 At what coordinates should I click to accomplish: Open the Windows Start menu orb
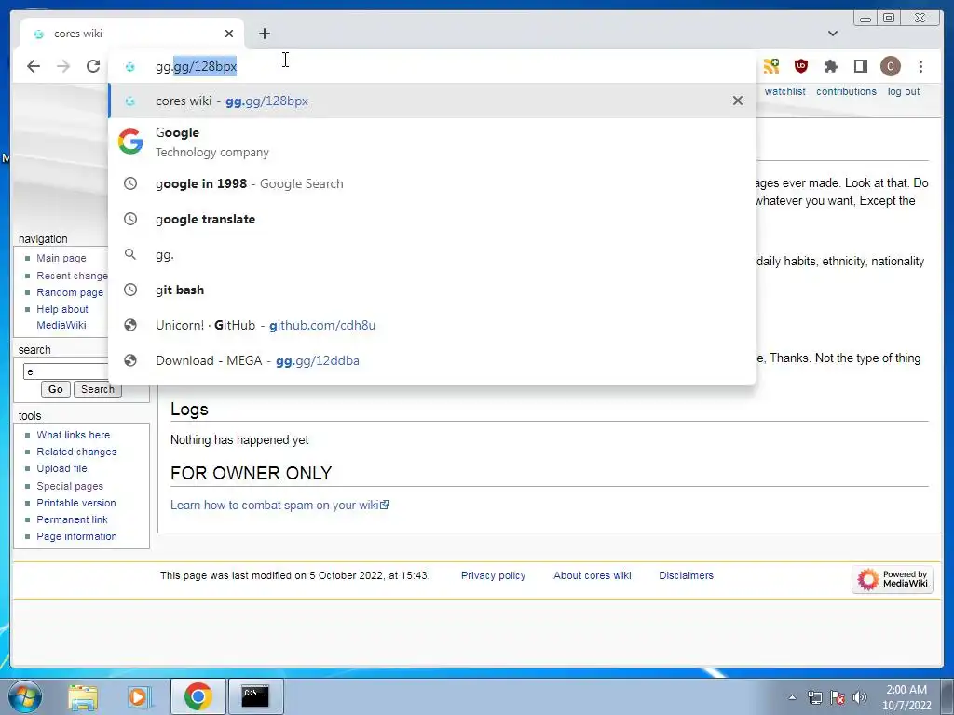click(25, 696)
